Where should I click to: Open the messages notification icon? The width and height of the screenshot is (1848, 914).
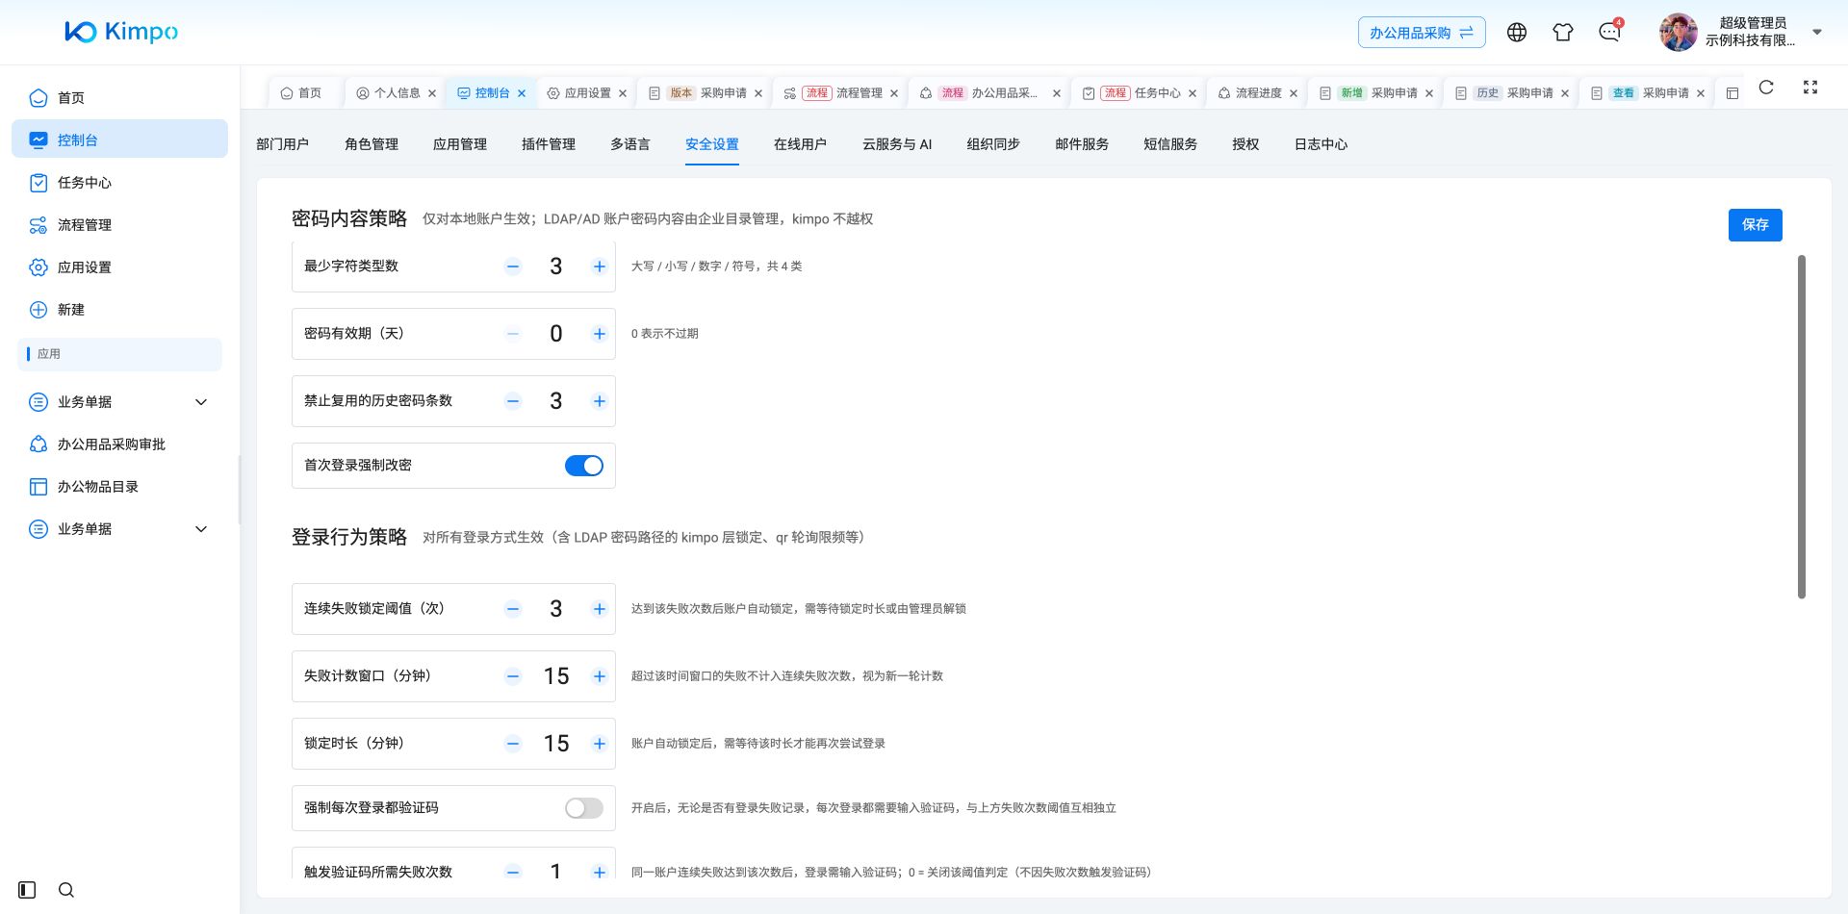(x=1609, y=33)
